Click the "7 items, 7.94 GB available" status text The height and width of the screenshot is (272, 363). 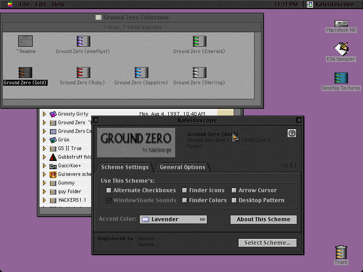tap(132, 27)
